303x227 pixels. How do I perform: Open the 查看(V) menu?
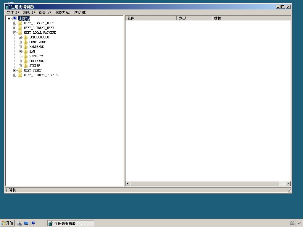click(45, 12)
